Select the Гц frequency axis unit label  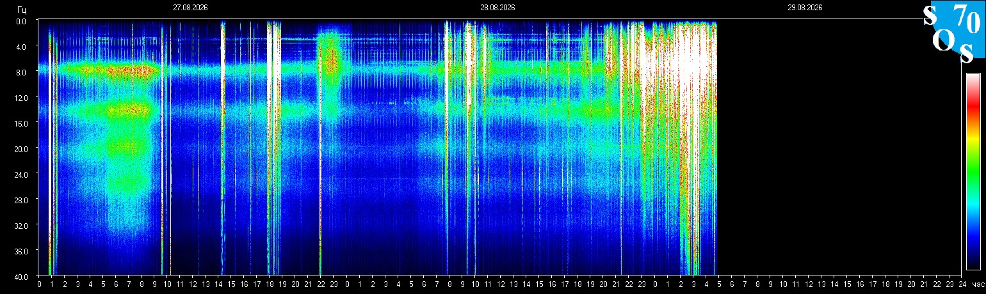[22, 9]
